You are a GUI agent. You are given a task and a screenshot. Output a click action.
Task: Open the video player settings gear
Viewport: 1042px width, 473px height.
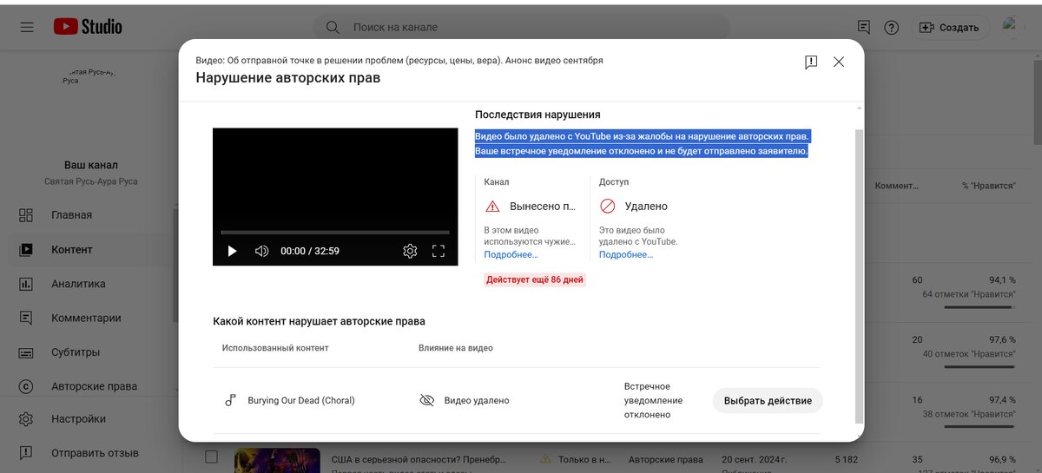[x=410, y=251]
